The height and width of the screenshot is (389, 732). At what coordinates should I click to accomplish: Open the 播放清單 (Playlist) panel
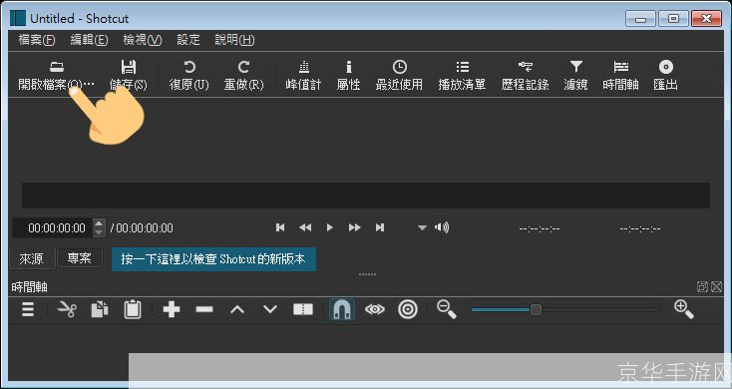[462, 76]
